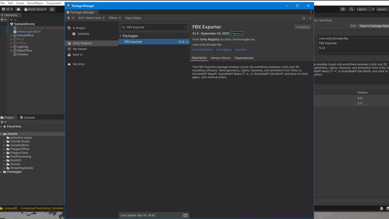
Task: Open the Component menu
Action: coord(54,3)
